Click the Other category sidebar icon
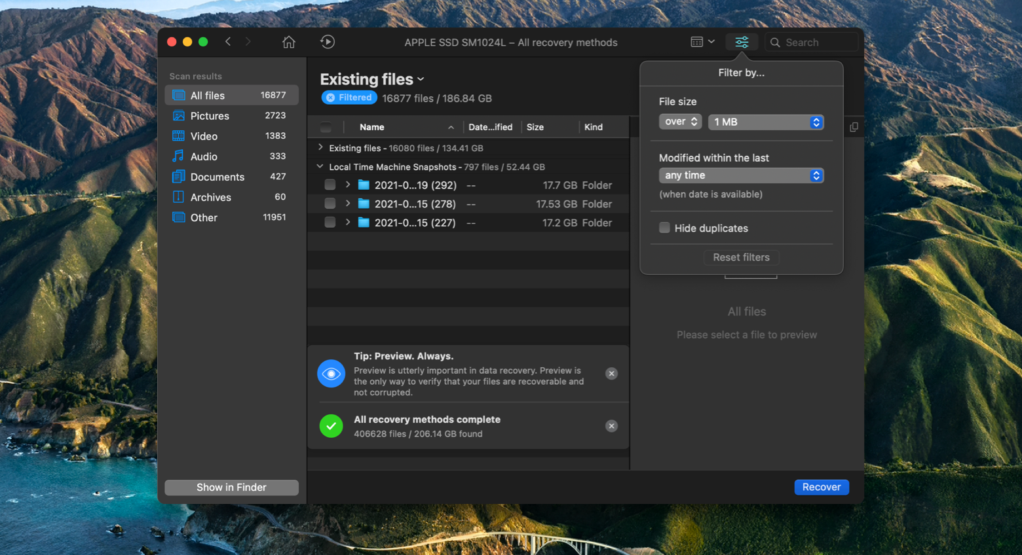Image resolution: width=1022 pixels, height=555 pixels. point(178,217)
